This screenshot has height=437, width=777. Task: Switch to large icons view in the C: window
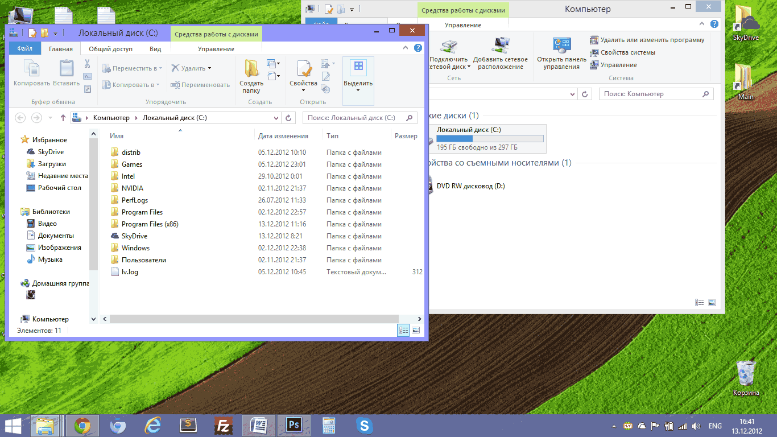point(416,330)
